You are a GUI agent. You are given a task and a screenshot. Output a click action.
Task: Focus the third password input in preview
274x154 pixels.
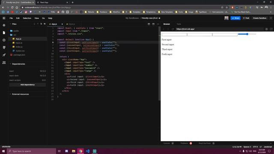click(x=225, y=34)
